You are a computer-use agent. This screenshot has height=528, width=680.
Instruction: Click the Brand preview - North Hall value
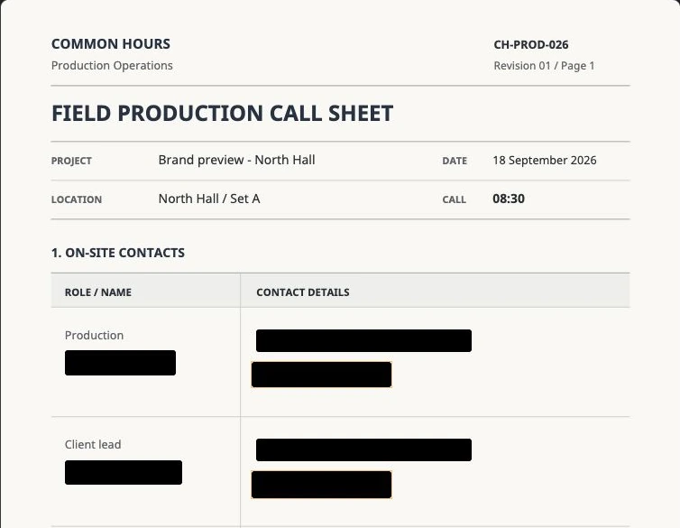point(236,160)
